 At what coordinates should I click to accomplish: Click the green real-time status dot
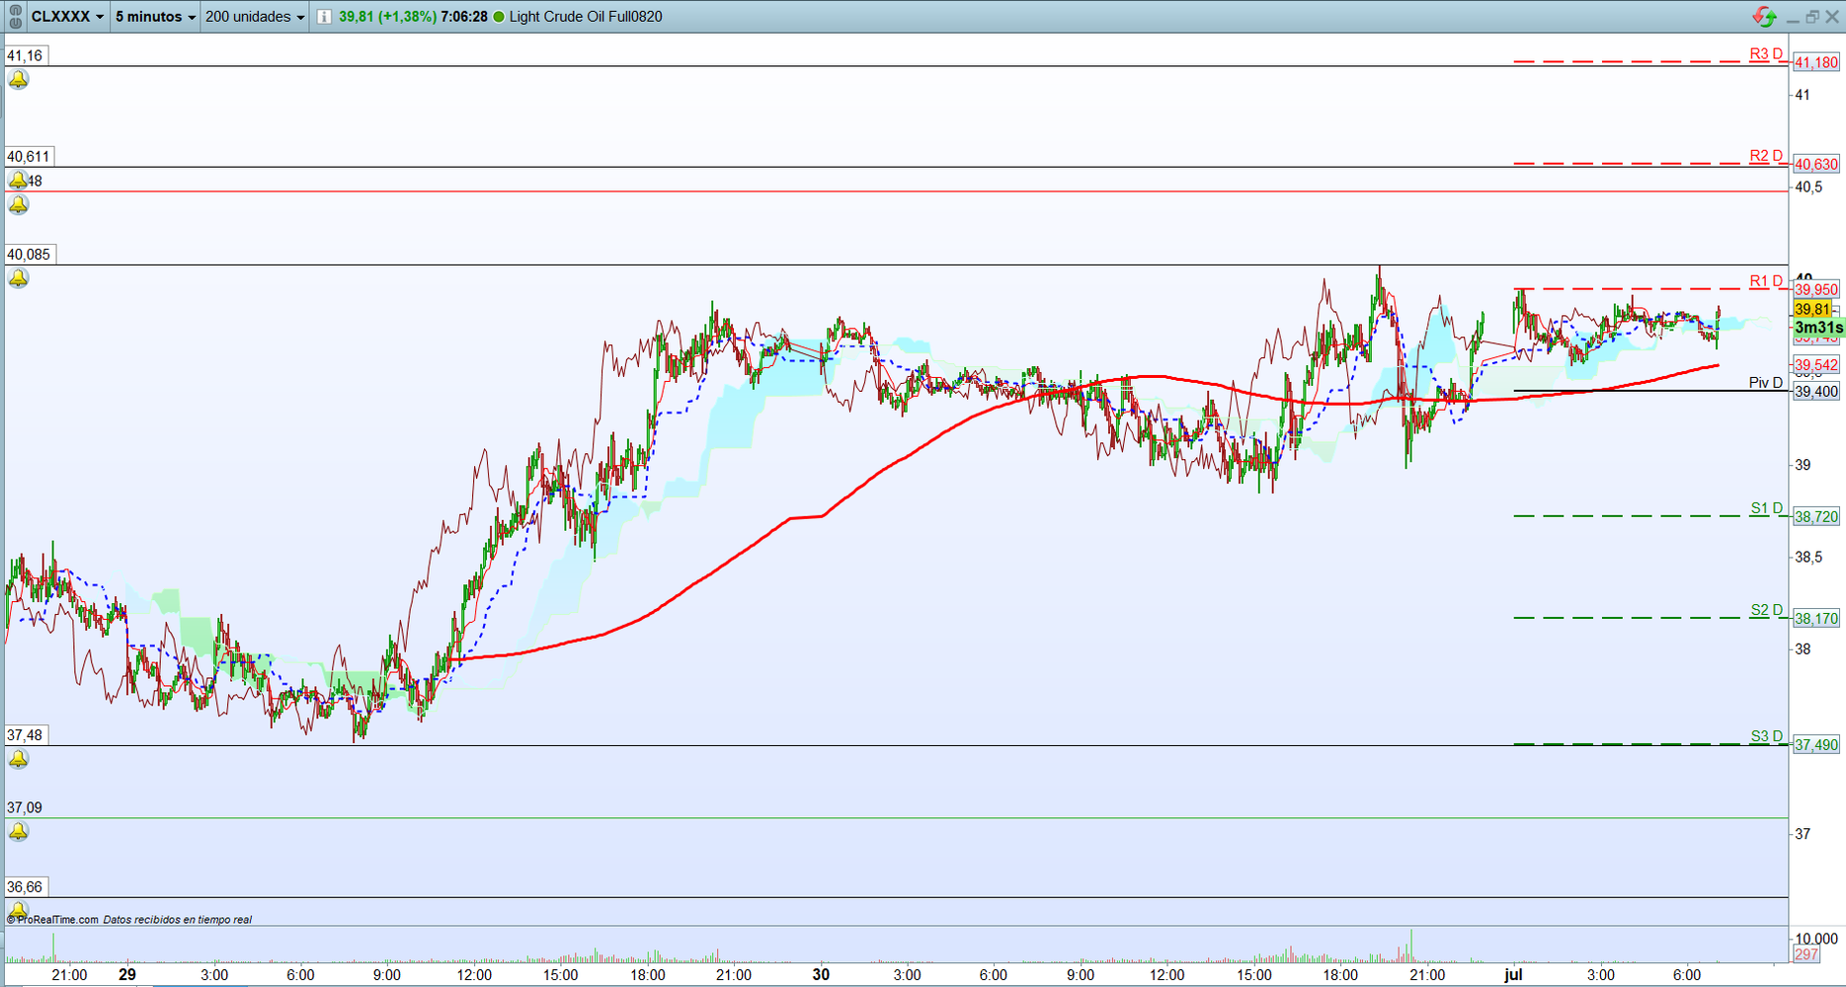pyautogui.click(x=499, y=17)
